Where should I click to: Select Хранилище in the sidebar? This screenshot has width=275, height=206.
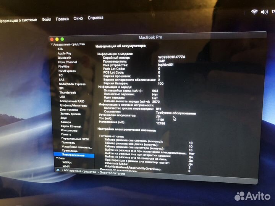70,151
